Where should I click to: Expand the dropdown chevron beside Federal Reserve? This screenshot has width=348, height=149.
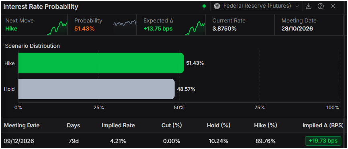click(297, 6)
